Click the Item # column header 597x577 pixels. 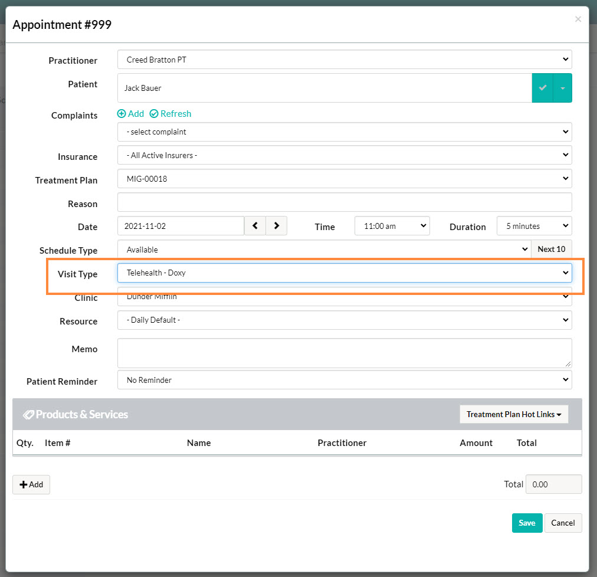tap(57, 443)
